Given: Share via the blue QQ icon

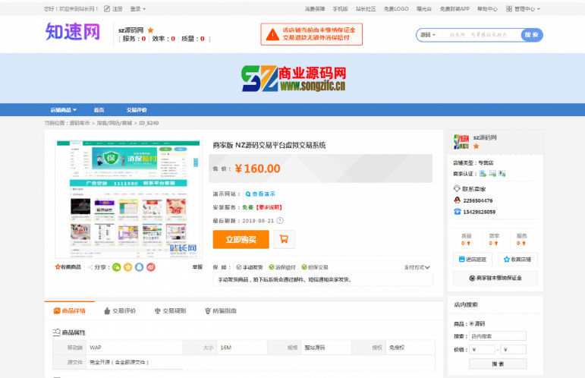Looking at the screenshot, I should click(x=139, y=267).
